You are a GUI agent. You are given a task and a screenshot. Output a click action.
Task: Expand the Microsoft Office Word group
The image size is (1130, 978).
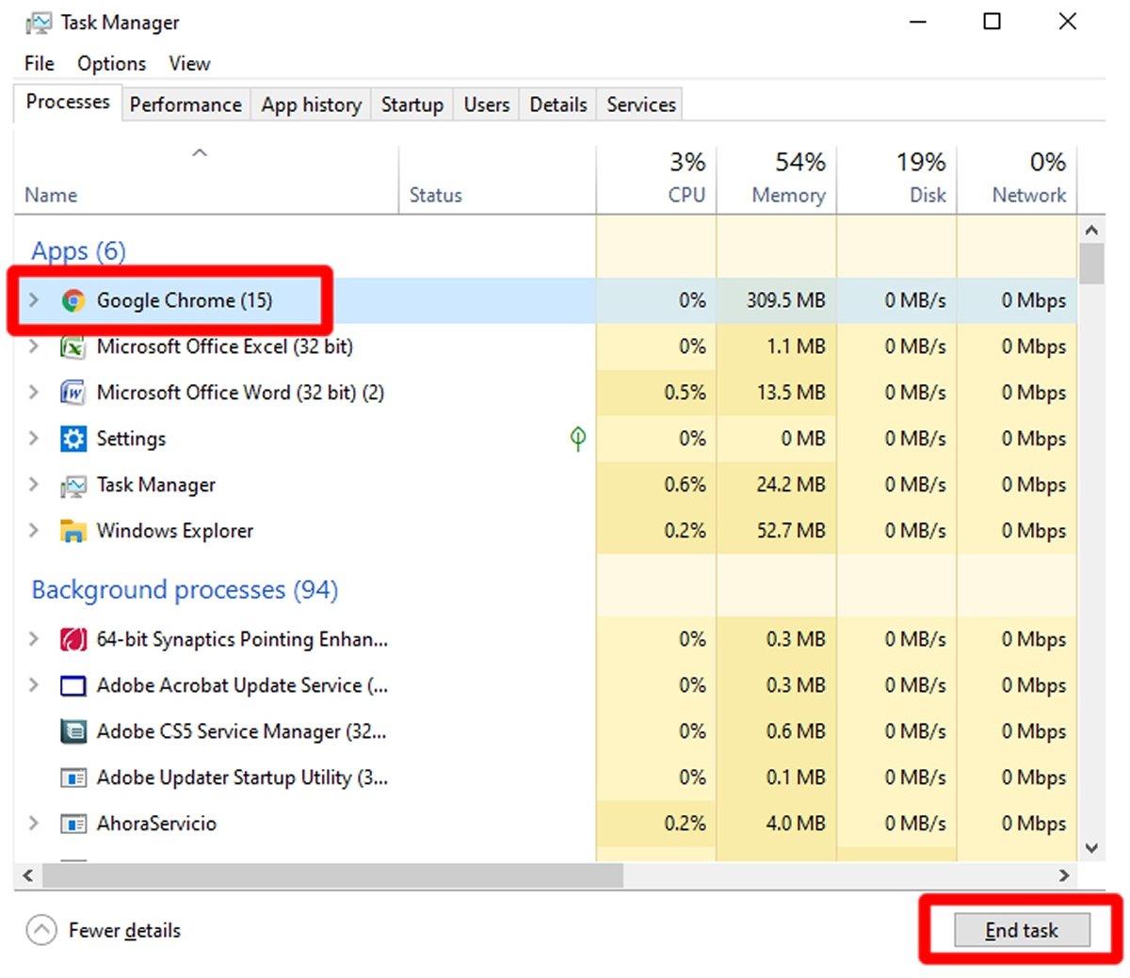pyautogui.click(x=34, y=393)
